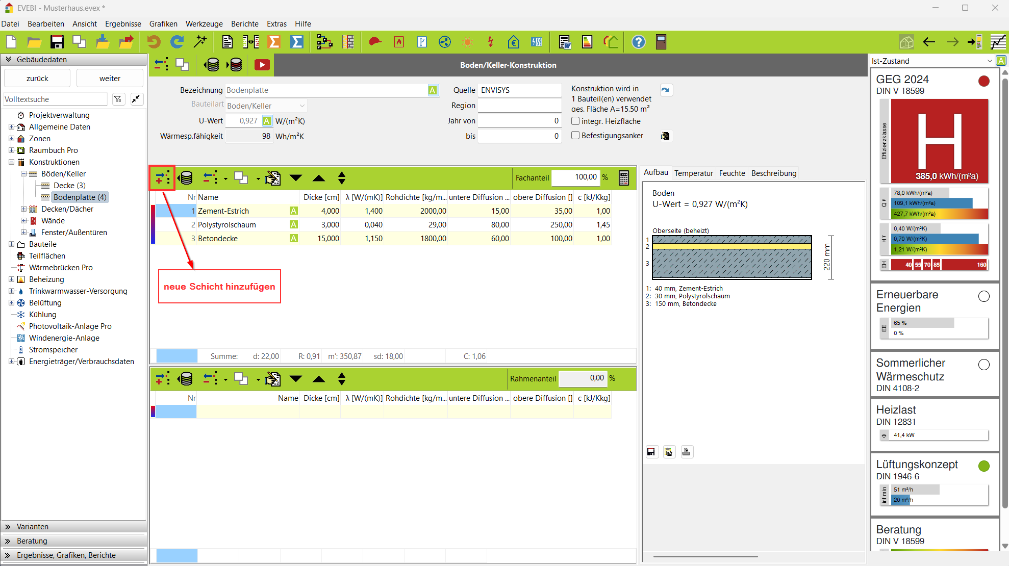Click the zurück button
This screenshot has width=1009, height=566.
[x=37, y=79]
